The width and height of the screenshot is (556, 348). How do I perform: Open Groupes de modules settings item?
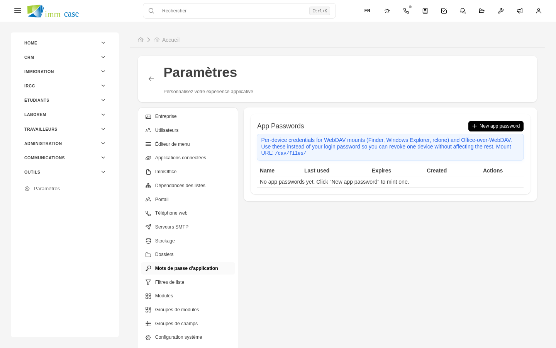(x=188, y=310)
